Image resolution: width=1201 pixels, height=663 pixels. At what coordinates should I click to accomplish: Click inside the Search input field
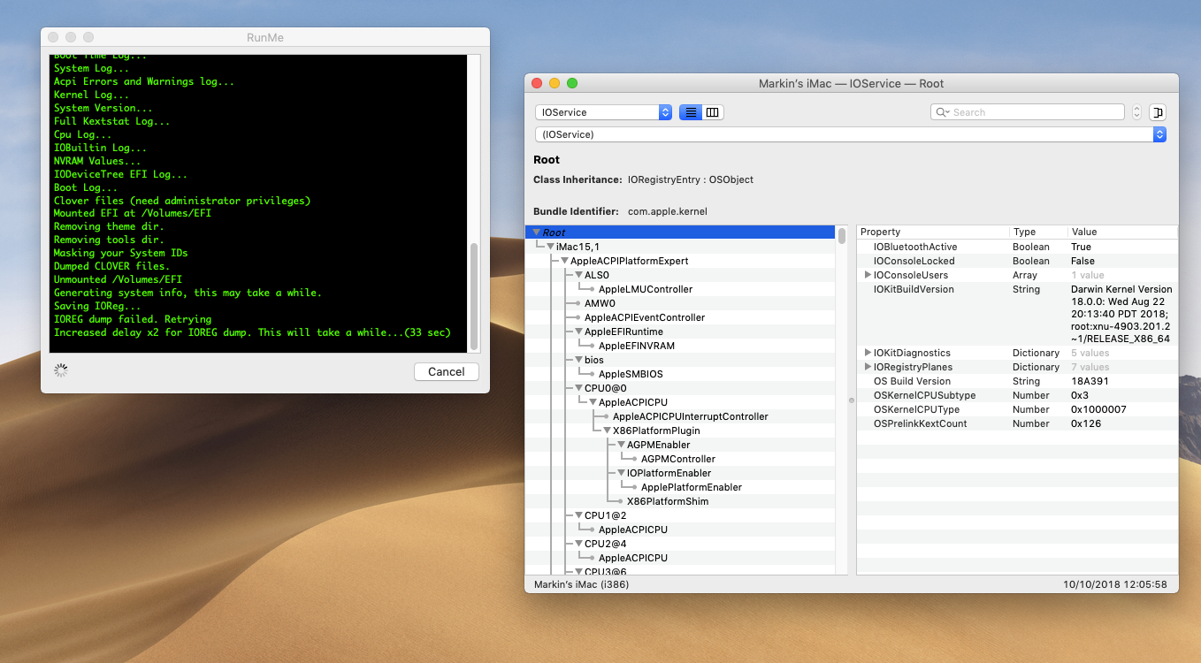pyautogui.click(x=1035, y=112)
